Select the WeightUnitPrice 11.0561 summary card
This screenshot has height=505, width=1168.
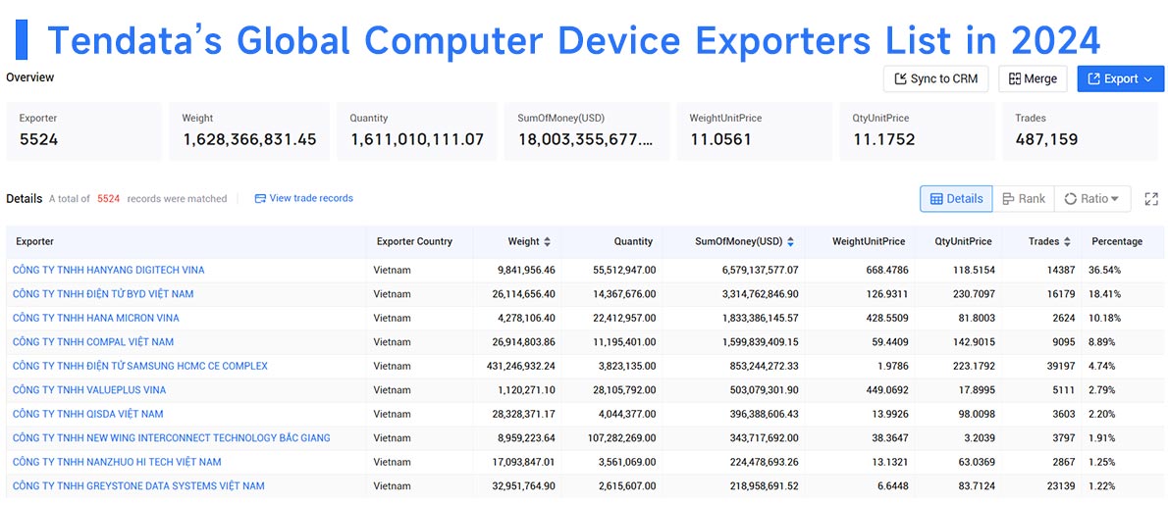click(754, 130)
